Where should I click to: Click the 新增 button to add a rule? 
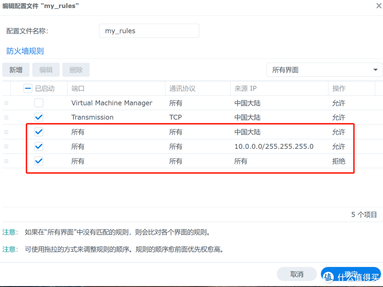(x=16, y=70)
